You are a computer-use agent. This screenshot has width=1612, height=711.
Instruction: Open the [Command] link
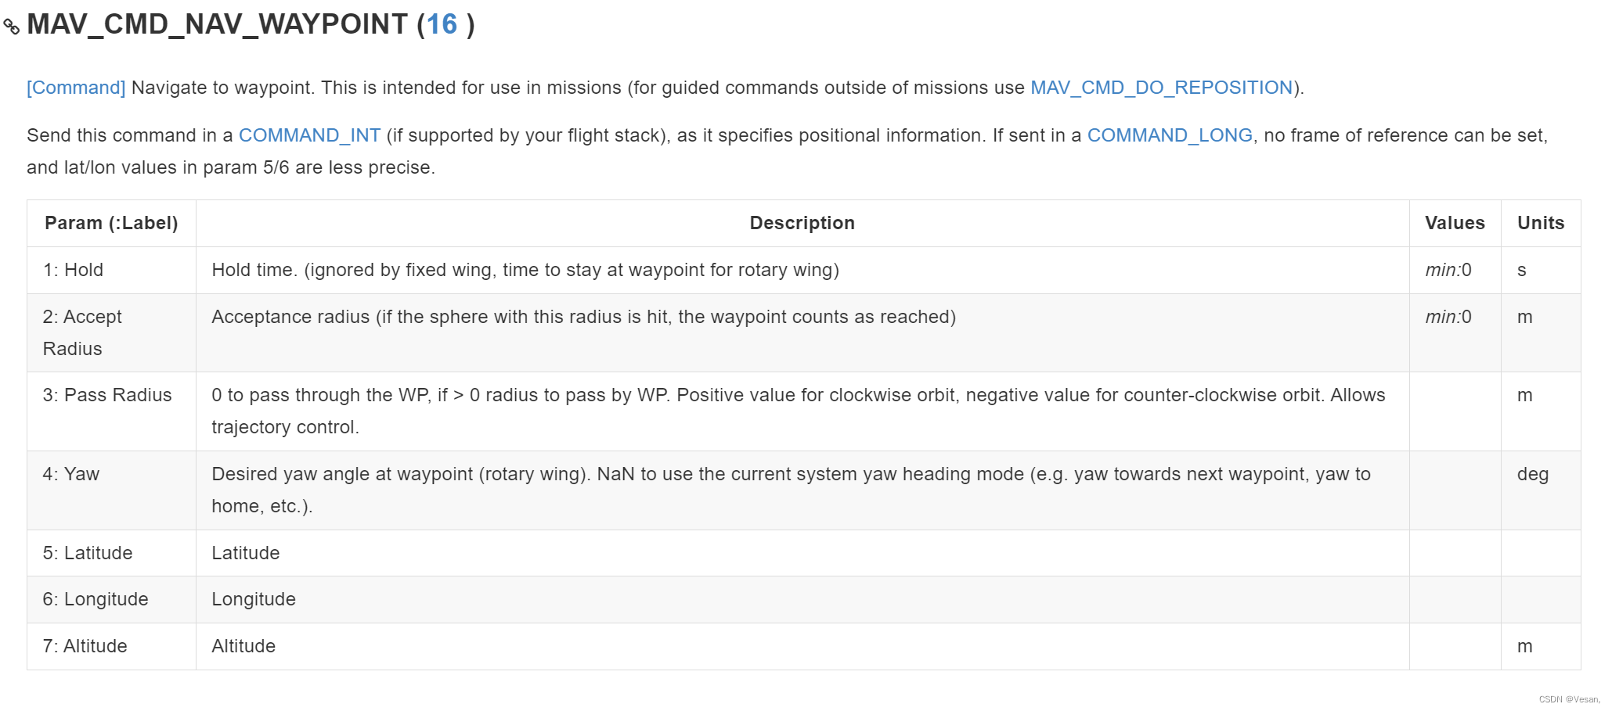click(76, 88)
